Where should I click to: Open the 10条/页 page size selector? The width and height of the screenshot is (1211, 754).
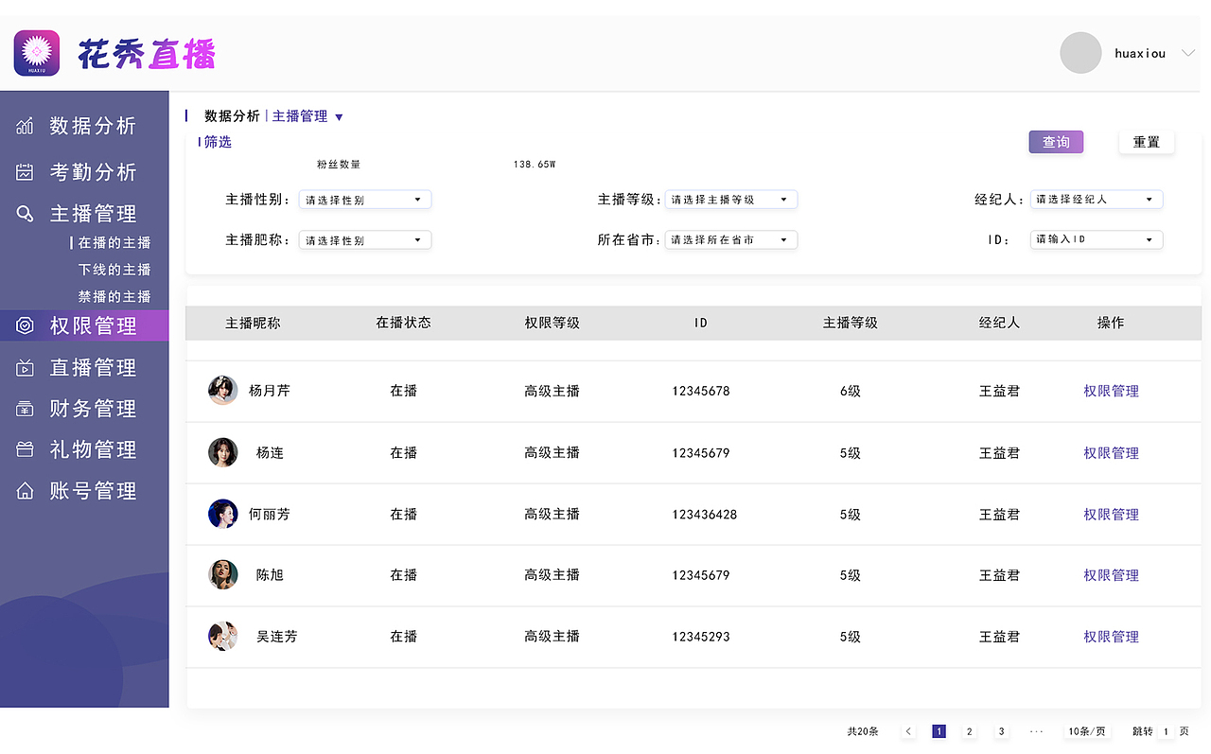(1086, 731)
